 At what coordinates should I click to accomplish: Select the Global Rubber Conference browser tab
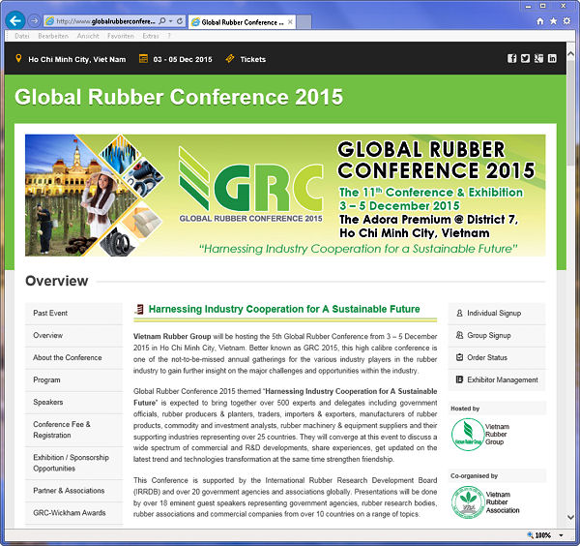pos(242,22)
